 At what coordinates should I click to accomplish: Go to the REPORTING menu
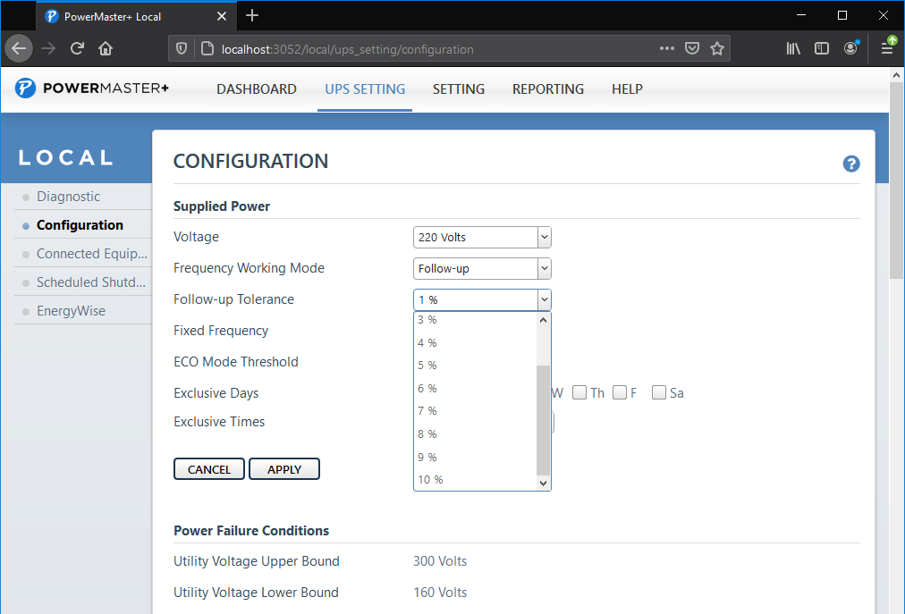[548, 89]
